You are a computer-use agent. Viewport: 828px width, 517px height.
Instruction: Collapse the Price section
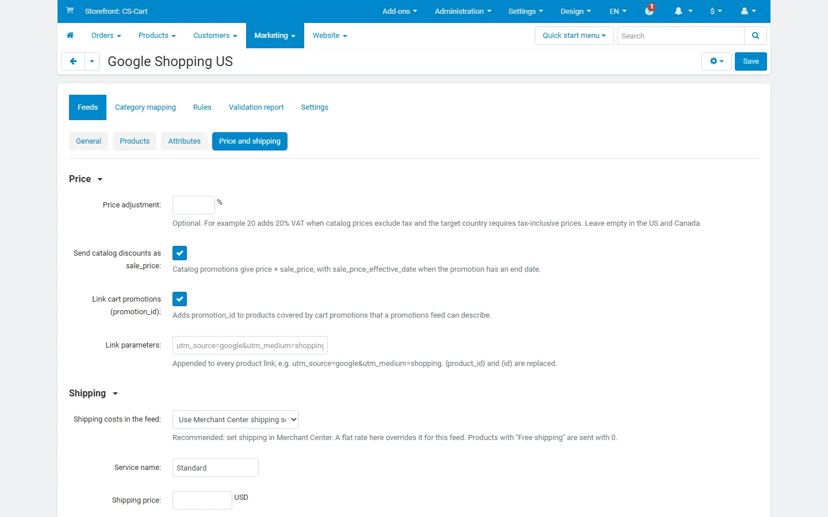tap(86, 179)
